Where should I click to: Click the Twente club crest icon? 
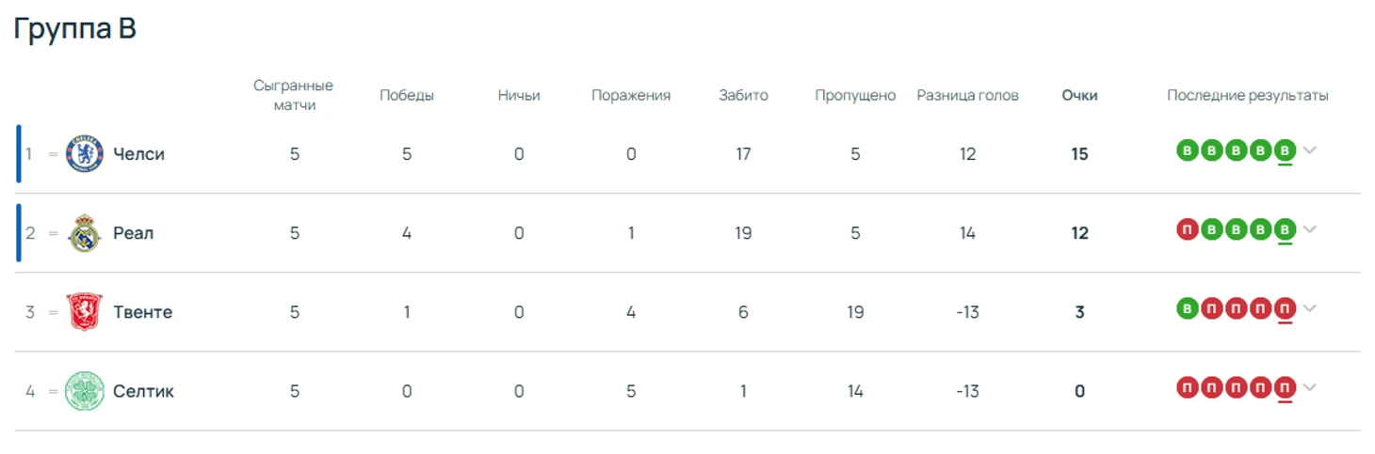tap(84, 312)
